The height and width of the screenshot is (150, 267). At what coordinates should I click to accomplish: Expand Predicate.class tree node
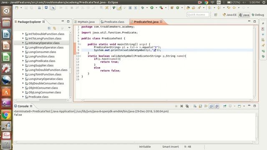point(23,97)
